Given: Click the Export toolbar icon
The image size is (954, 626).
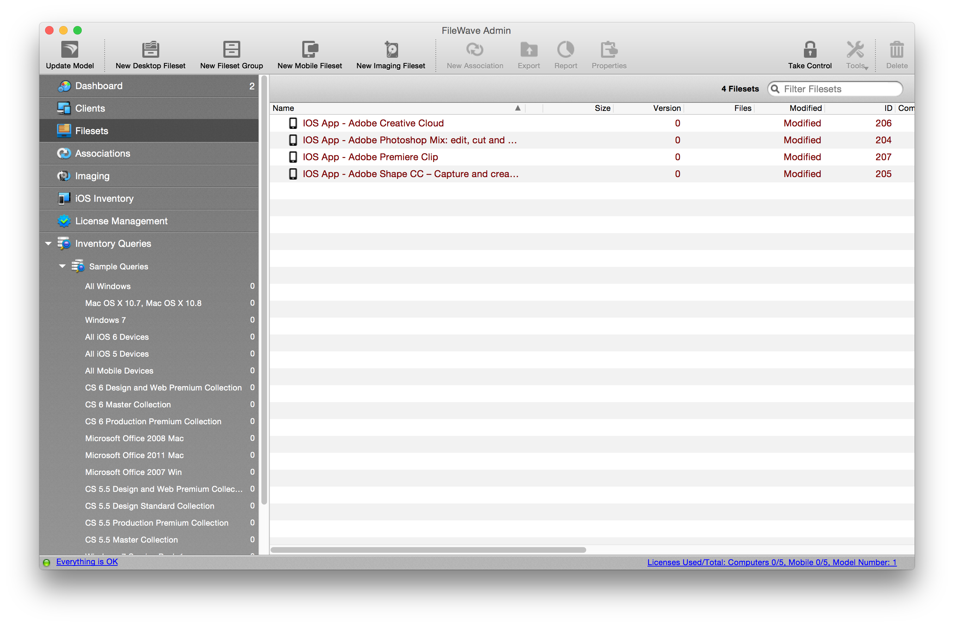Looking at the screenshot, I should click(529, 54).
